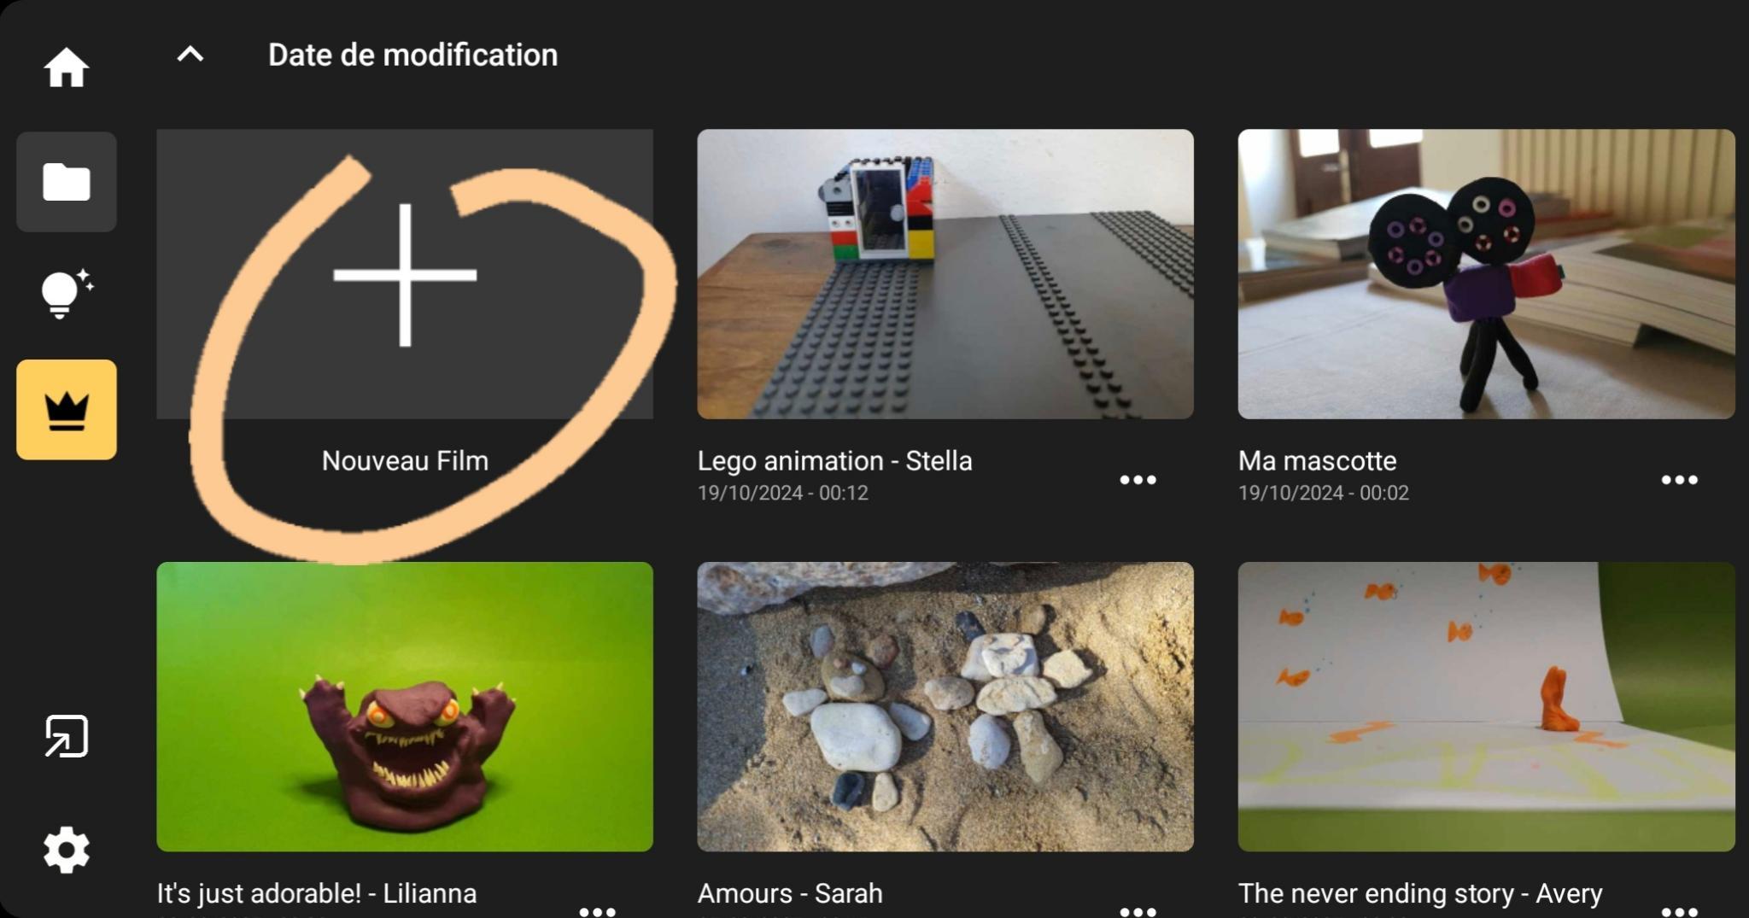Select the Lego animation - Stella title
The width and height of the screenshot is (1749, 918).
pos(834,461)
